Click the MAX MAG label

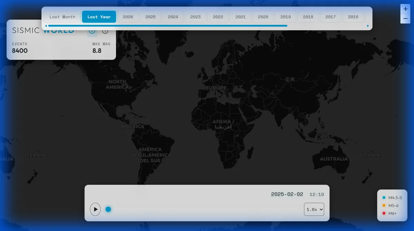pos(101,44)
